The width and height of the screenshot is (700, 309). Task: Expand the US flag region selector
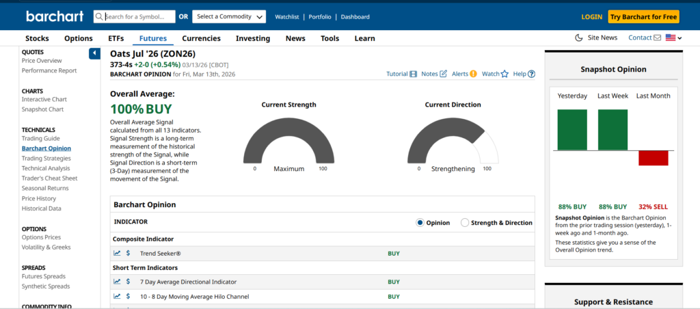click(673, 38)
